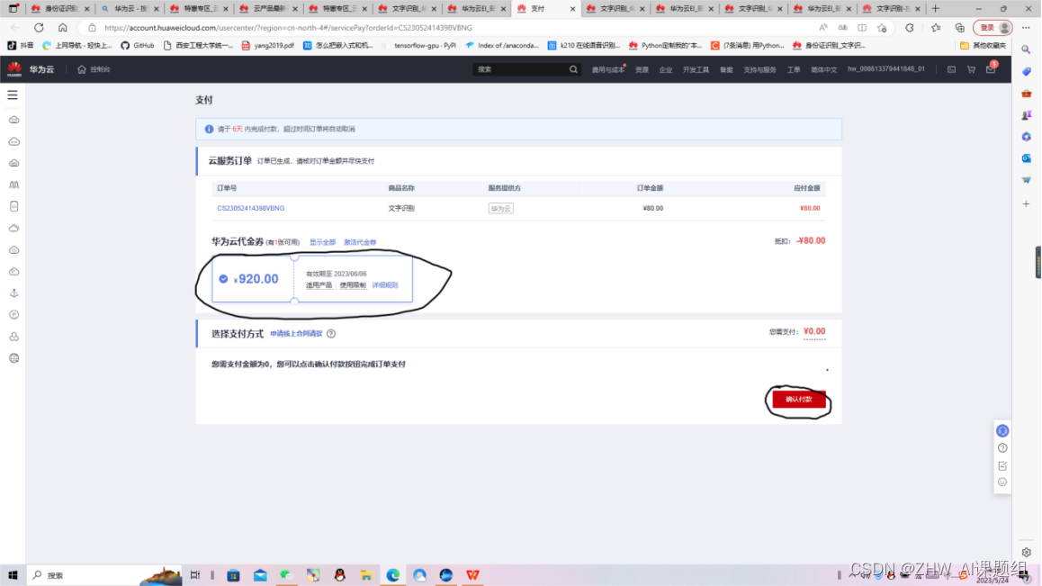Open 支持与服务 menu
This screenshot has width=1042, height=586.
tap(759, 69)
